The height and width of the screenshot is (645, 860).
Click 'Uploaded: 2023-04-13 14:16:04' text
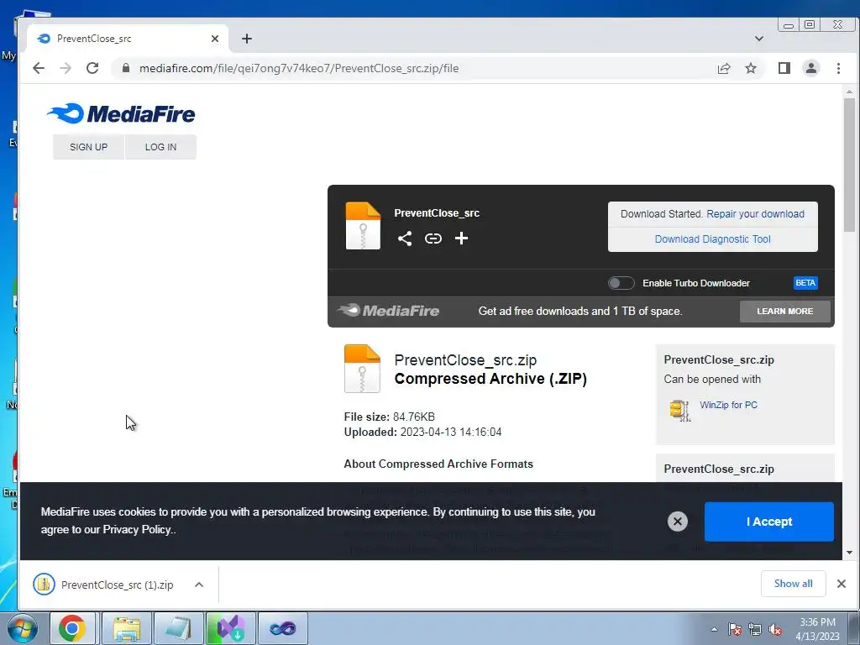(423, 433)
